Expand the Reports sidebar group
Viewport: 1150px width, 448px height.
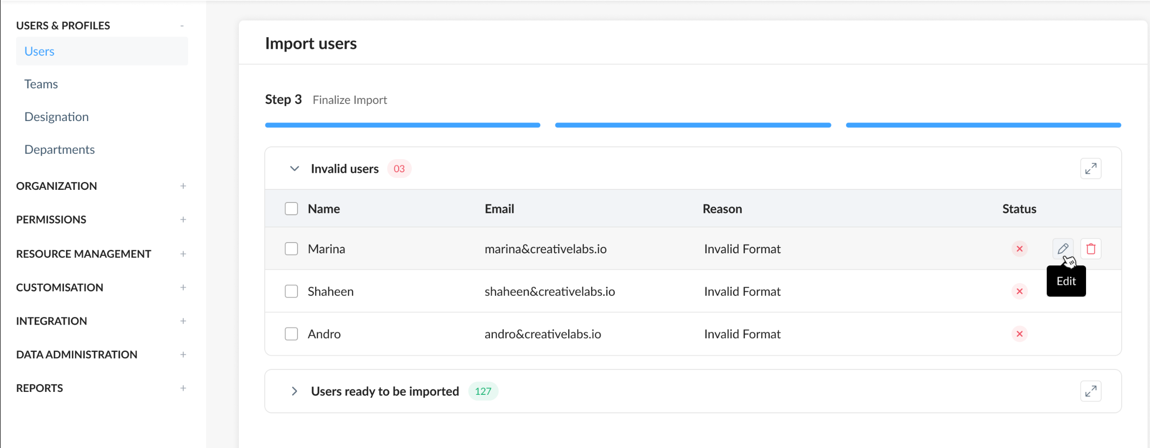[183, 388]
